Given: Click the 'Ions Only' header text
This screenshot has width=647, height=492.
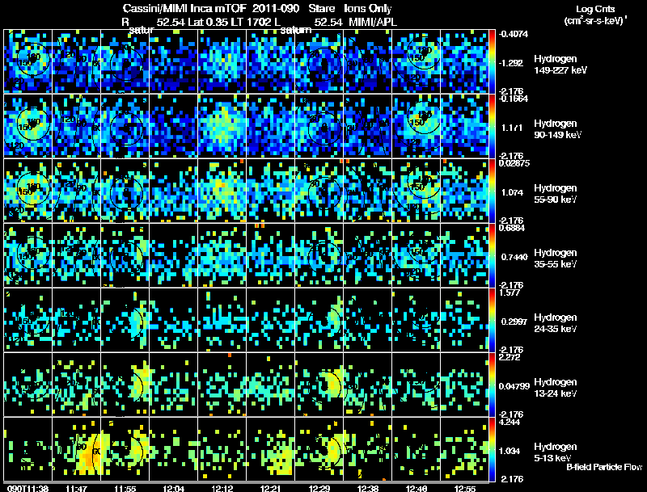Looking at the screenshot, I should [x=368, y=9].
